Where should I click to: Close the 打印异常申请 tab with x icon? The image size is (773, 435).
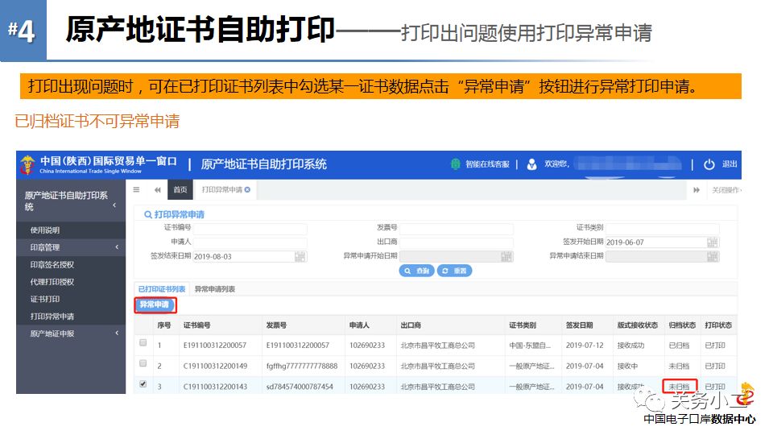247,189
